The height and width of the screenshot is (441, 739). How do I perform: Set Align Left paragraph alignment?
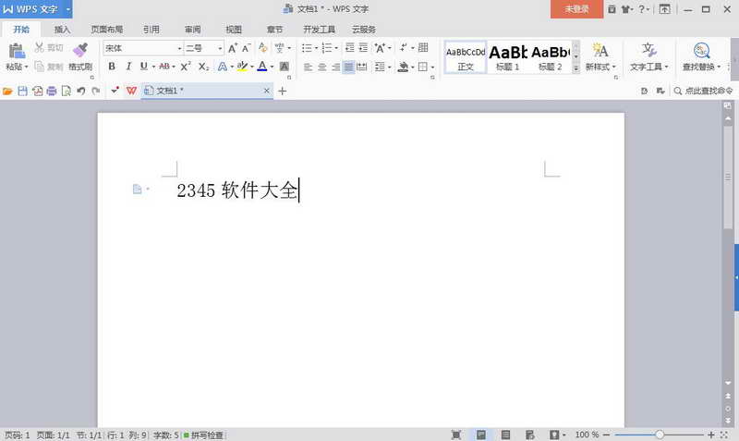(x=308, y=67)
